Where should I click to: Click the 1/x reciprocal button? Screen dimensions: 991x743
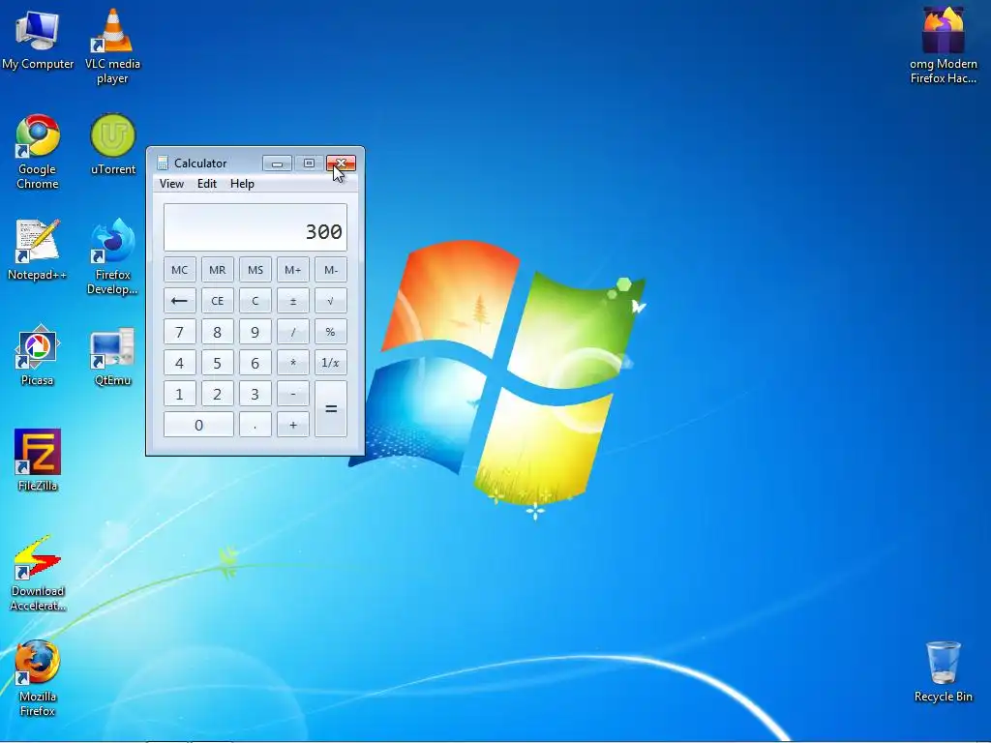pyautogui.click(x=331, y=363)
